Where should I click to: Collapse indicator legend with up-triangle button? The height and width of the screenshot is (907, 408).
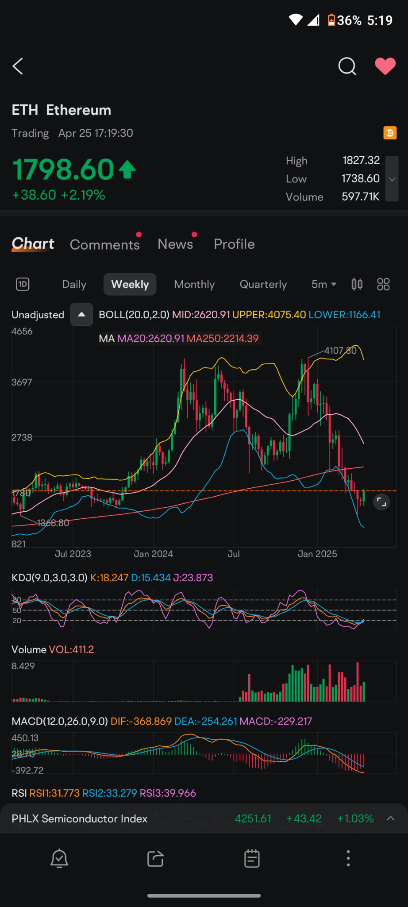coord(81,314)
